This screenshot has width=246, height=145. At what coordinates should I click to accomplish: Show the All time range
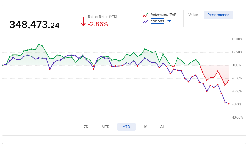click(162, 127)
